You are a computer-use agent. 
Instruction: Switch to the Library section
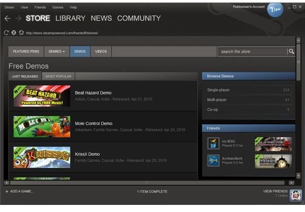[71, 18]
